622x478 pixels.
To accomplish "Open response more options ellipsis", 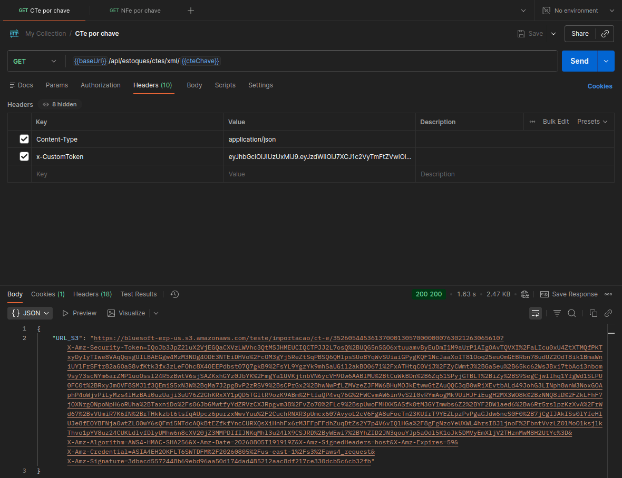I will coord(608,294).
